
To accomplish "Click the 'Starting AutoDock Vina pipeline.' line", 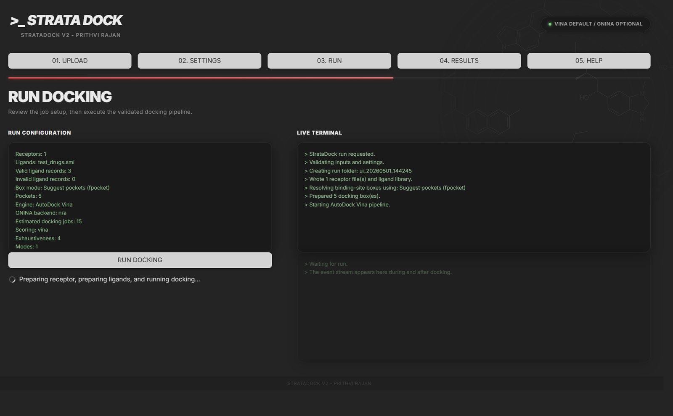I will (347, 204).
